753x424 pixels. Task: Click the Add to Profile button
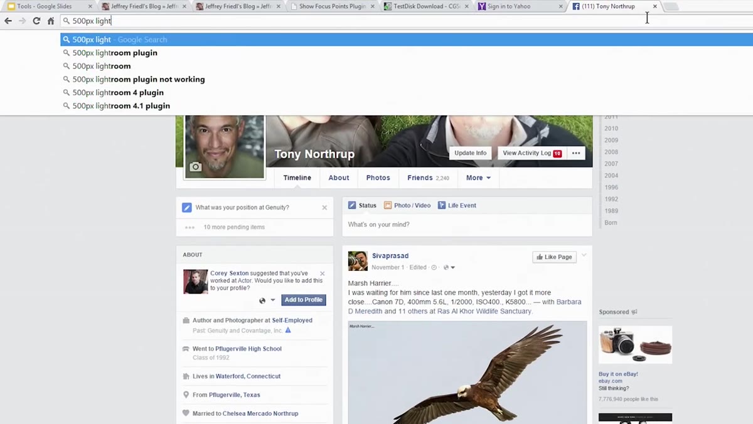tap(304, 300)
